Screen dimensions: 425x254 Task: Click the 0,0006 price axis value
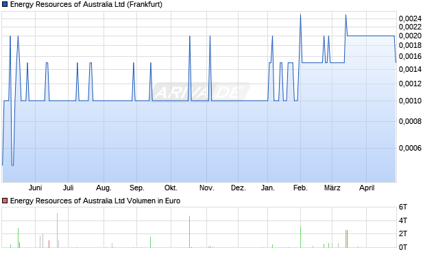click(x=410, y=148)
